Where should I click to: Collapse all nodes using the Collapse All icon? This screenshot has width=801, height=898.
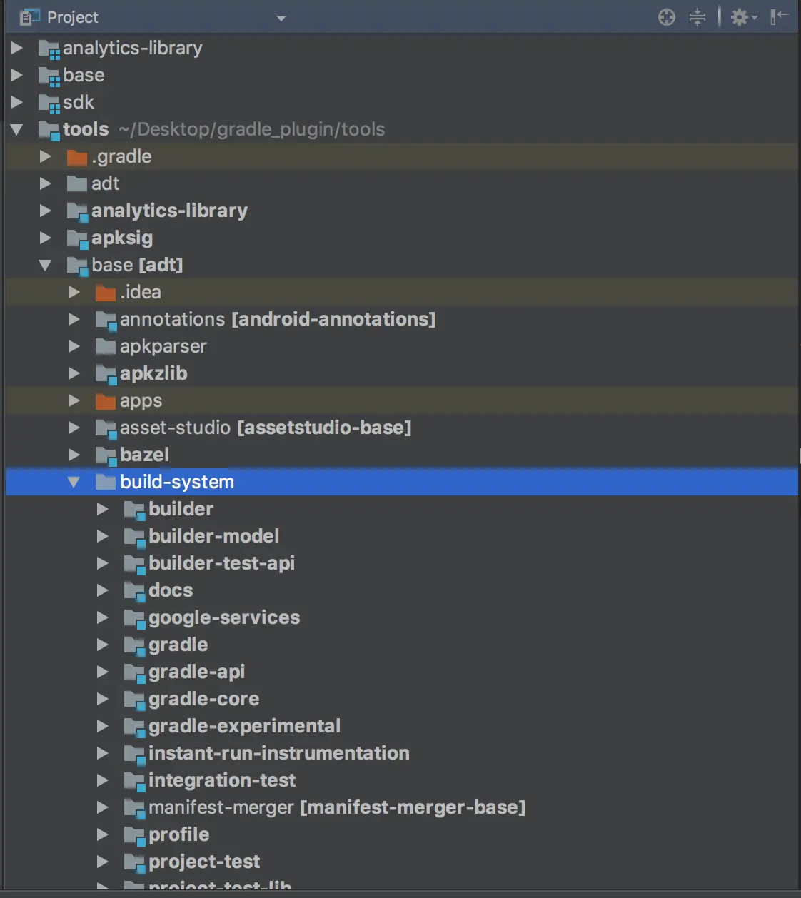[697, 17]
